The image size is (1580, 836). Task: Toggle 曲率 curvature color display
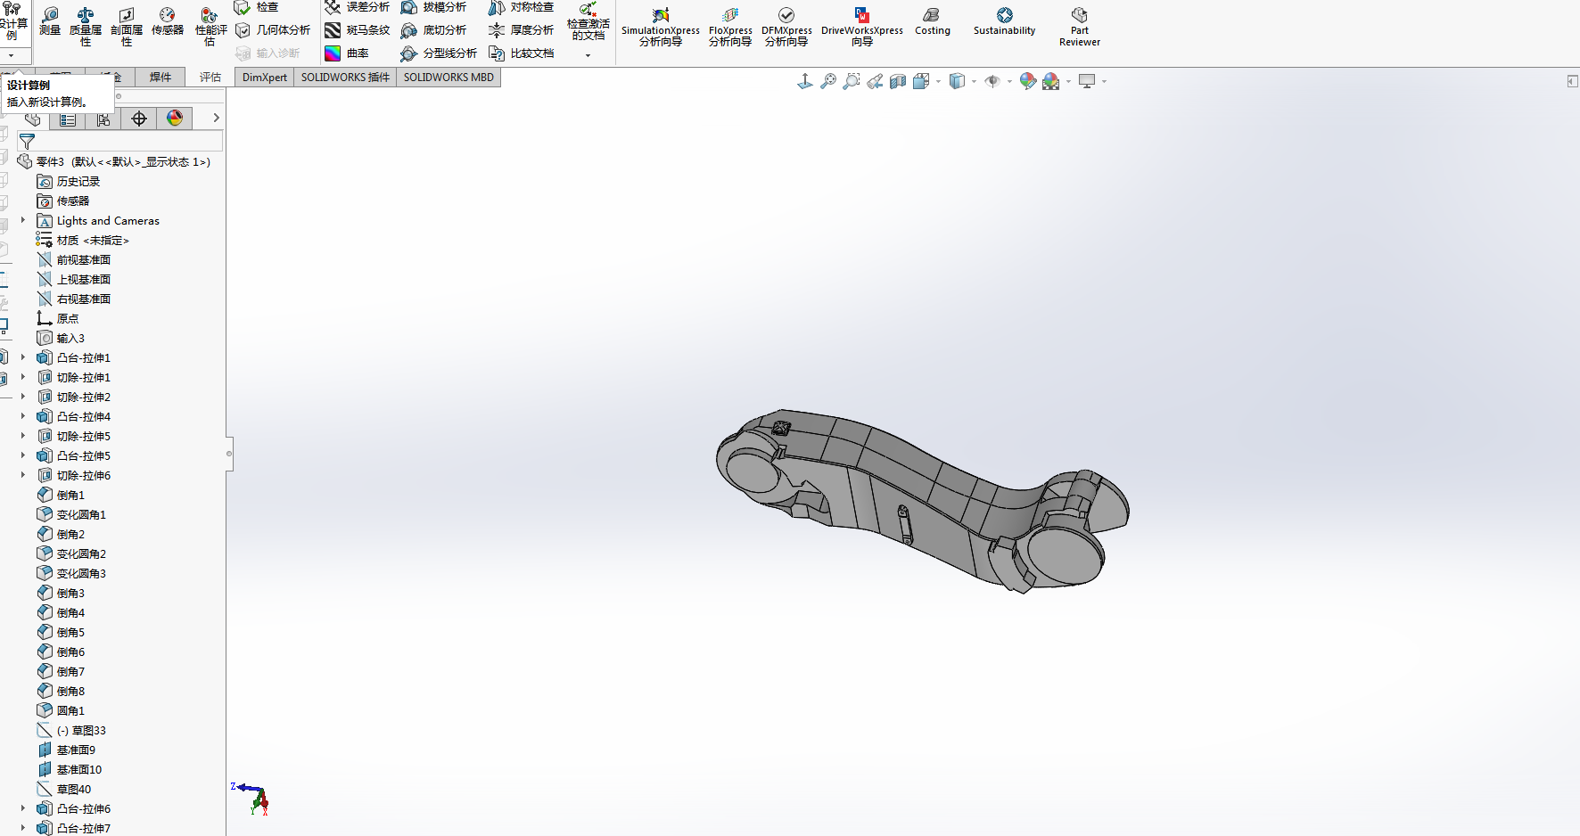(x=347, y=53)
